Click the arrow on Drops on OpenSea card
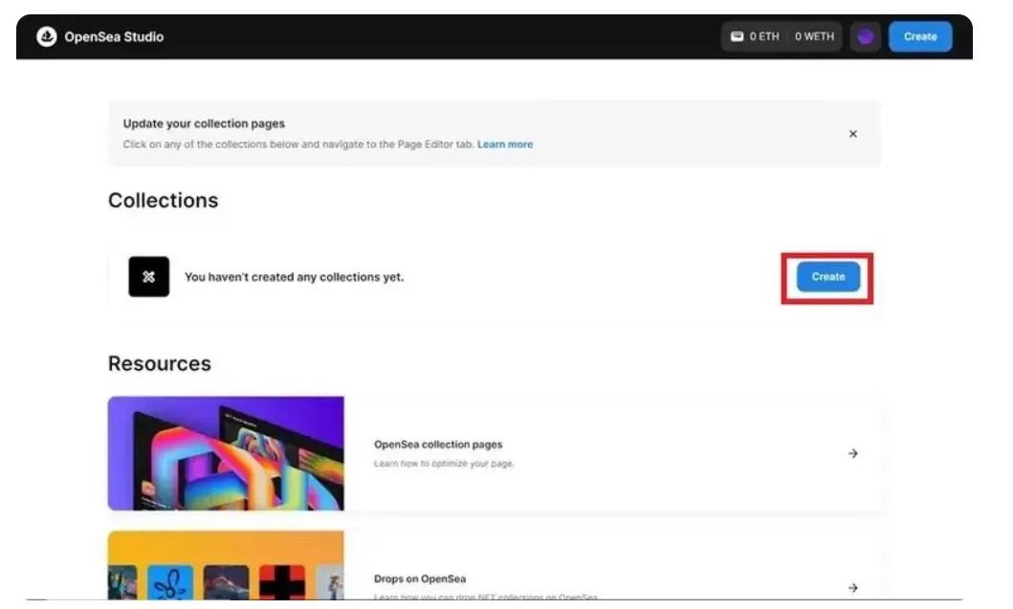This screenshot has width=1013, height=609. pos(853,588)
